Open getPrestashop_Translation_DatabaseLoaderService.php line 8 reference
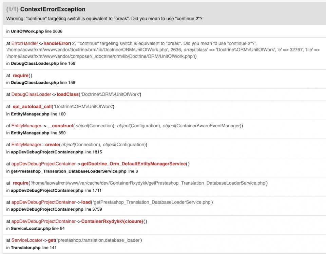The image size is (326, 254). pos(72,171)
